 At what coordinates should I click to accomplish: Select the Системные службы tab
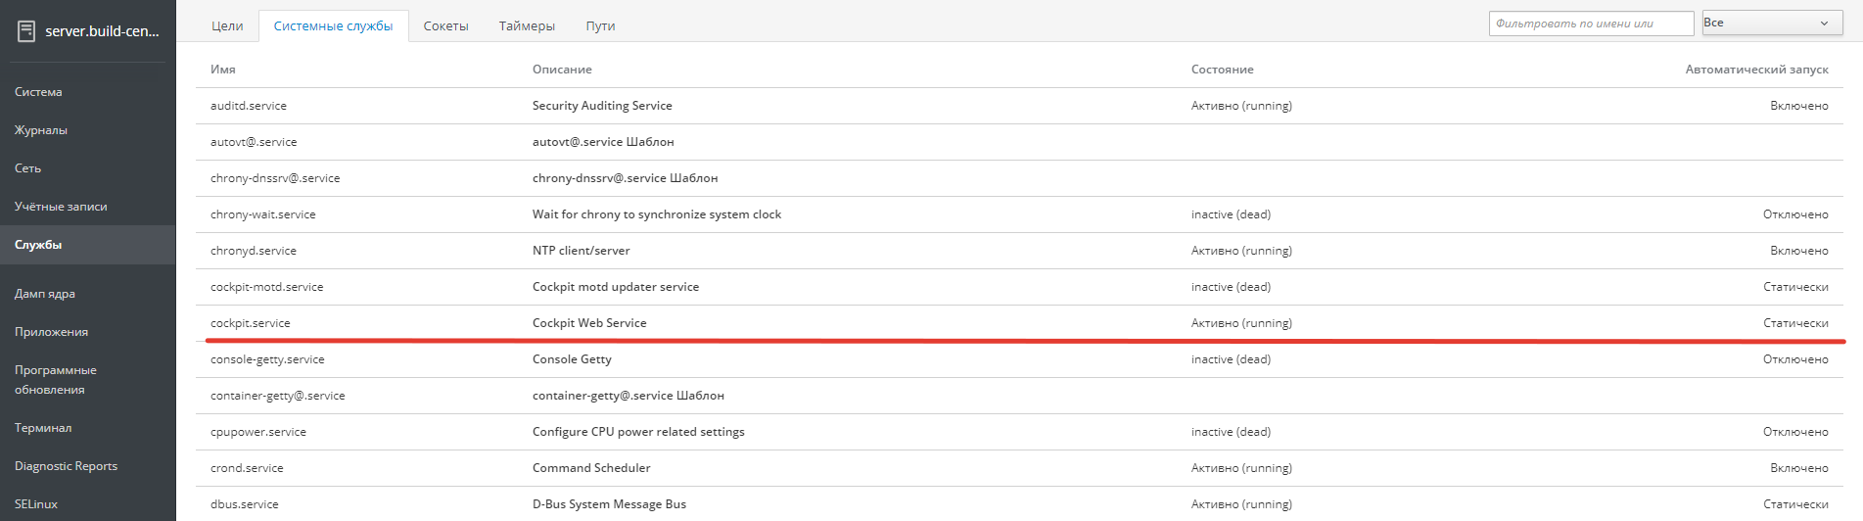(x=334, y=26)
